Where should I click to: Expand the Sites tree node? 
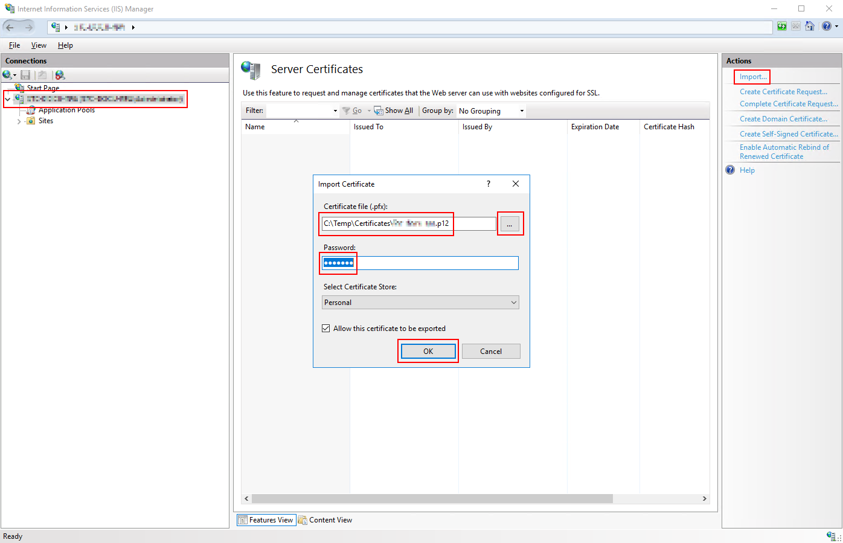[19, 120]
